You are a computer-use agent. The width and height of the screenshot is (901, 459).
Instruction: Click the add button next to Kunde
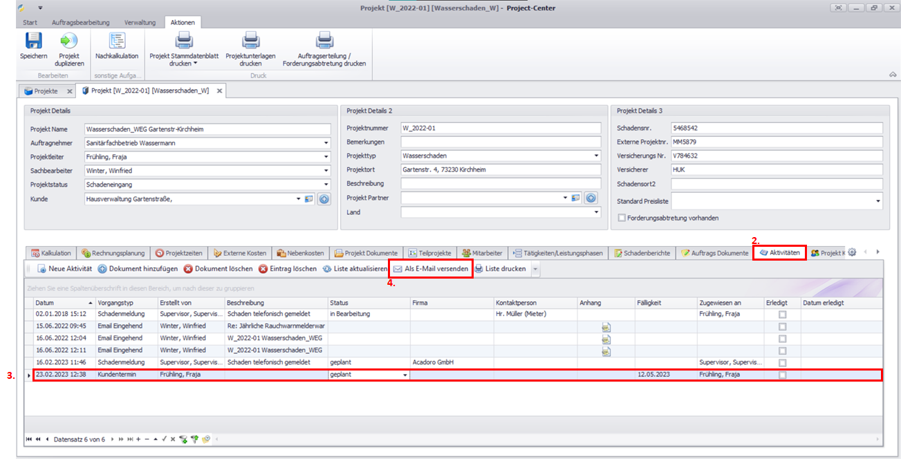coord(324,199)
